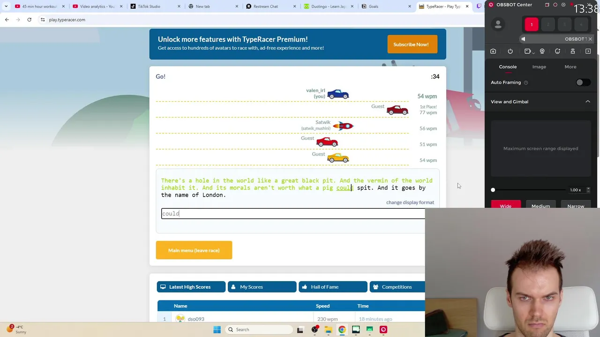Screen dimensions: 600x337
Task: Click the Auto Framing help icon
Action: tap(526, 83)
